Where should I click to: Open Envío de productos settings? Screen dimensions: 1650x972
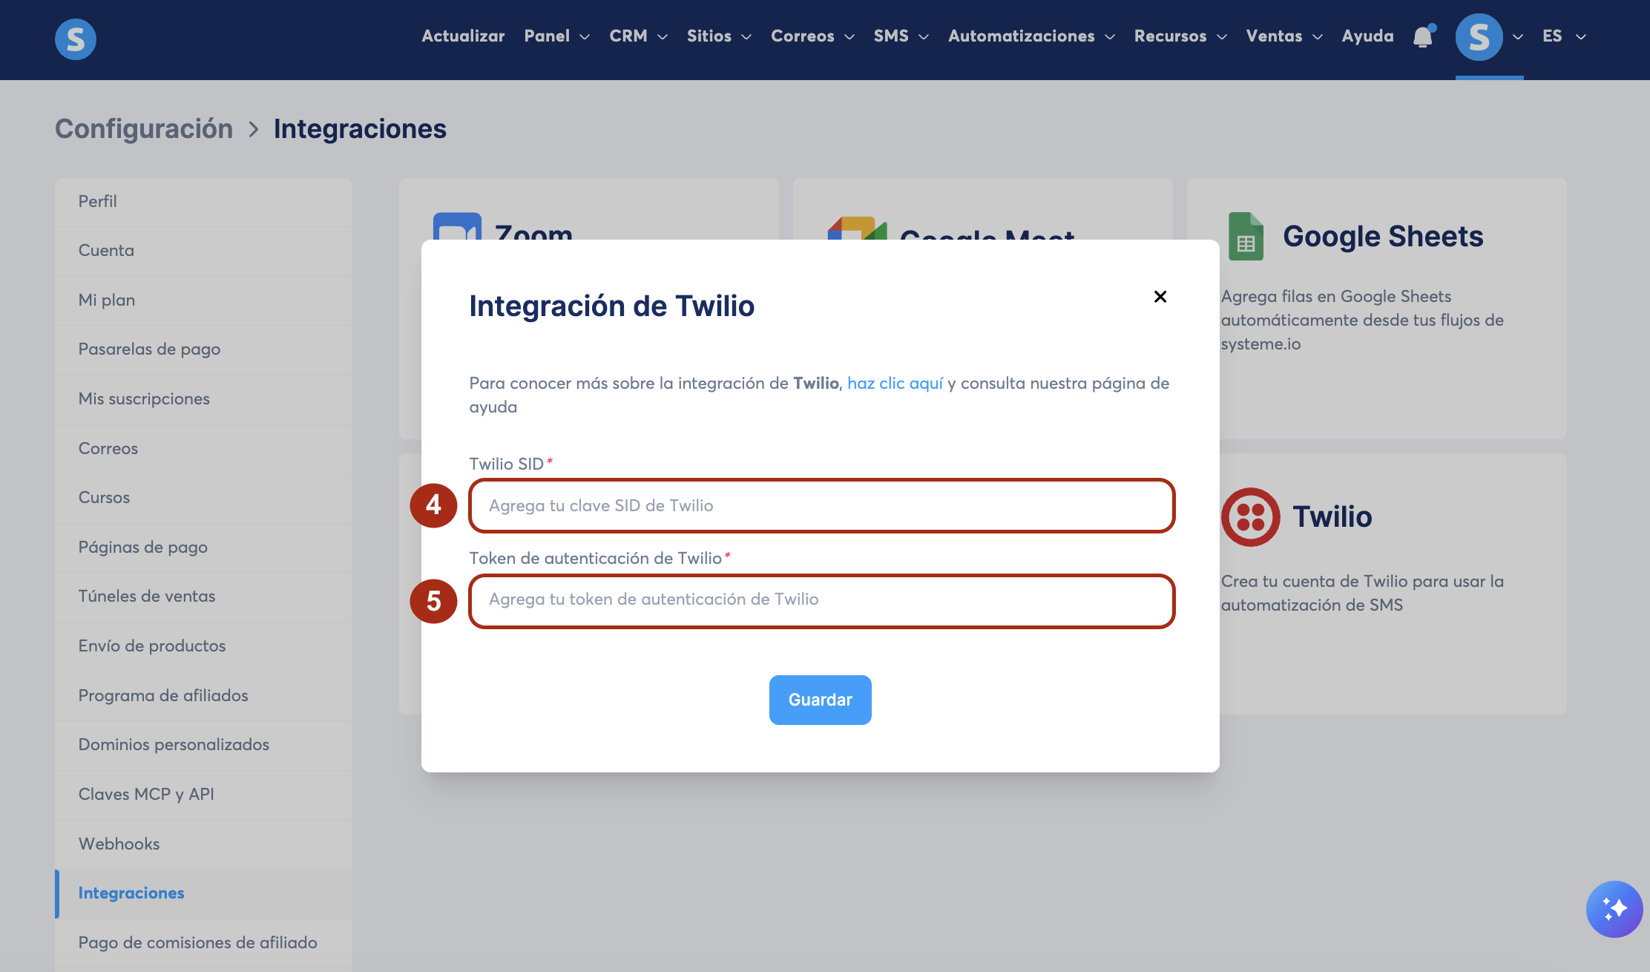point(203,646)
